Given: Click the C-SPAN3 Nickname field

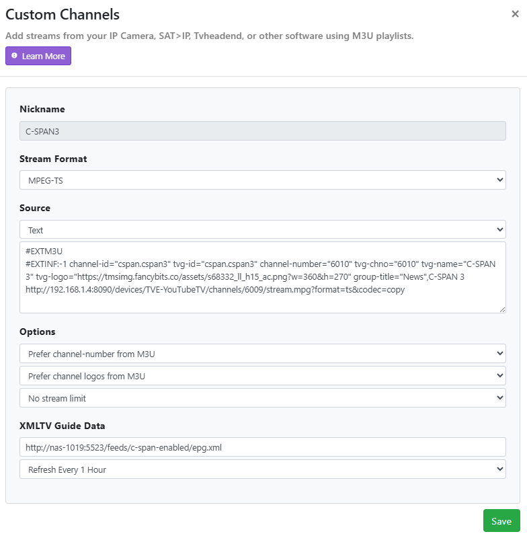Looking at the screenshot, I should (x=262, y=131).
